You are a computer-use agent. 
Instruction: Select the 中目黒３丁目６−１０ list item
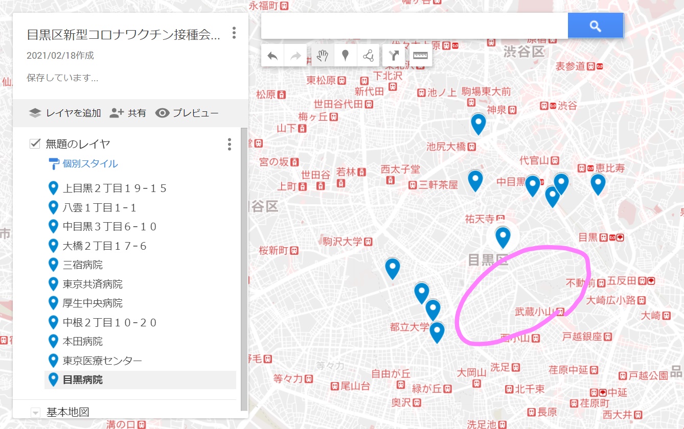140,227
